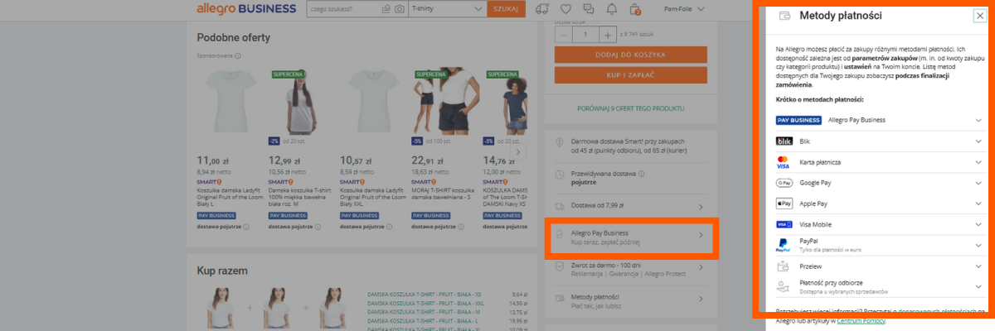This screenshot has height=331, width=995.
Task: Close the Metody płatności panel
Action: click(x=980, y=16)
